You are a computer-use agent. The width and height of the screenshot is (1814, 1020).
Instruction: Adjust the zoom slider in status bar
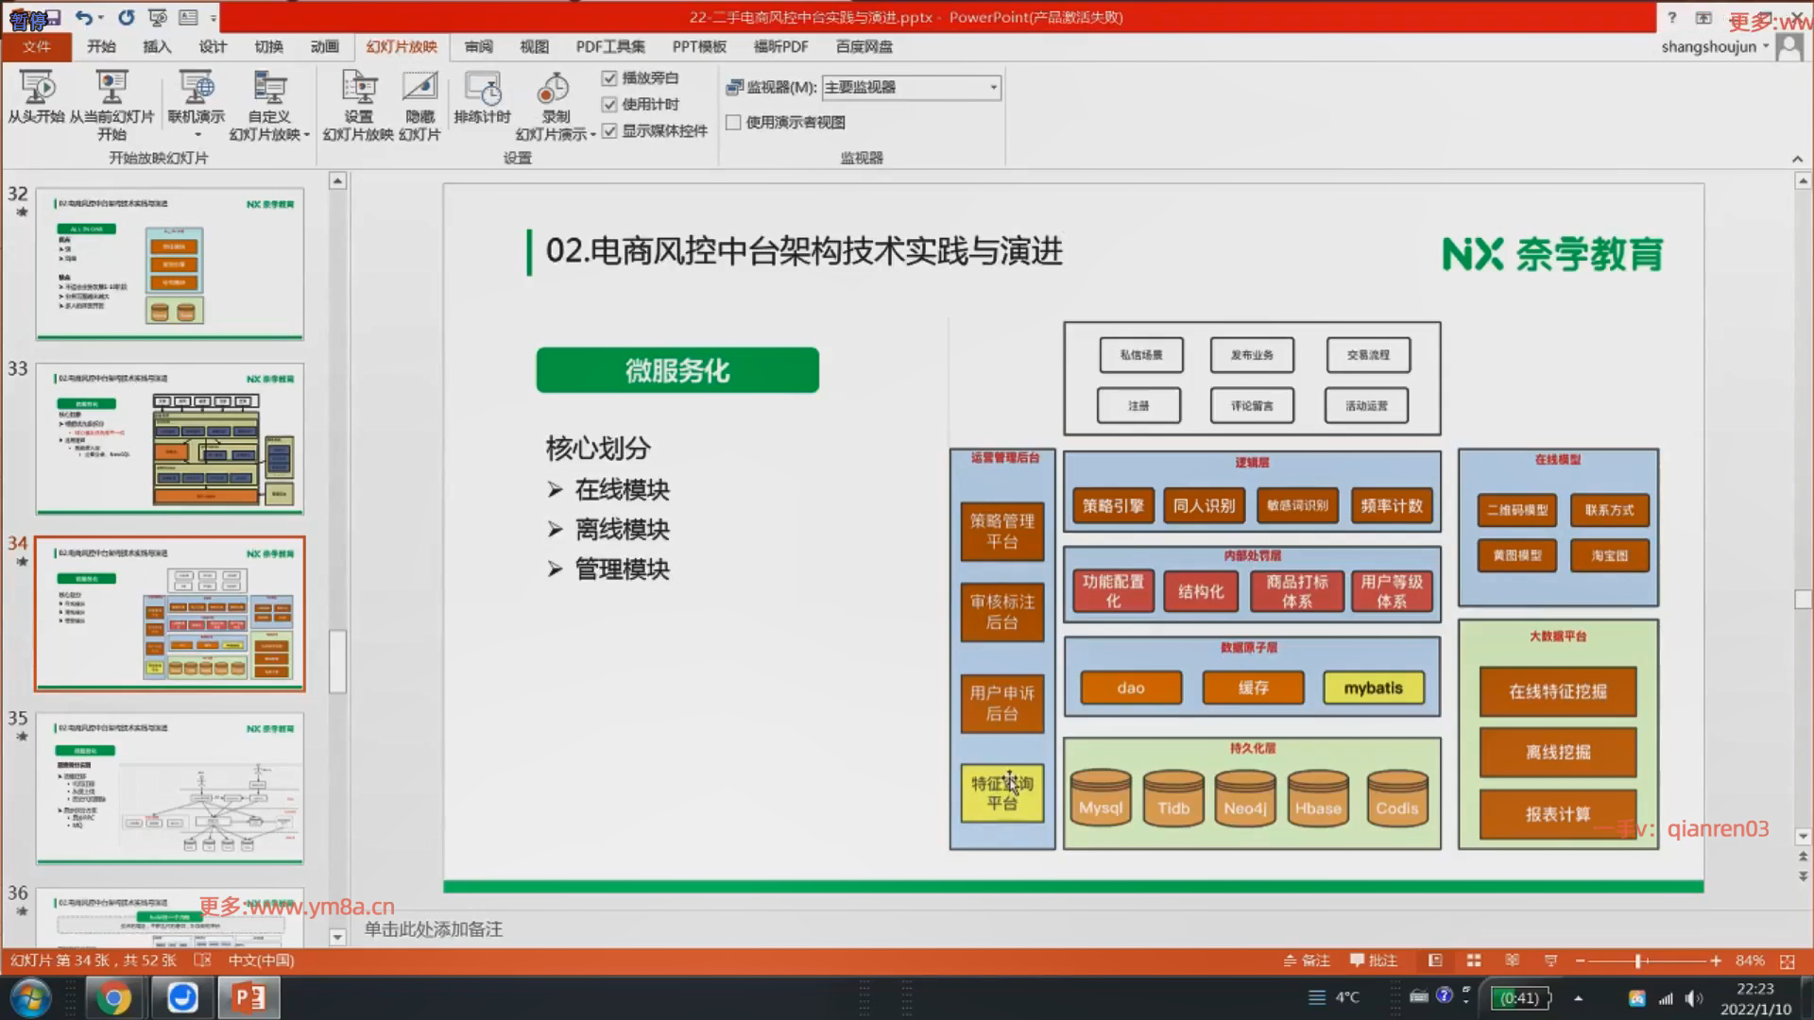1639,960
